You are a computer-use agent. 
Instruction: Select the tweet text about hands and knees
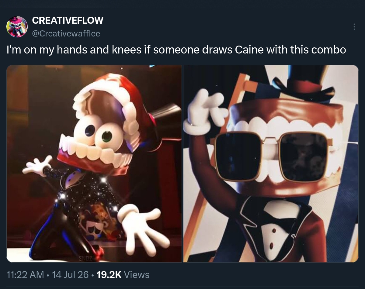tap(176, 50)
